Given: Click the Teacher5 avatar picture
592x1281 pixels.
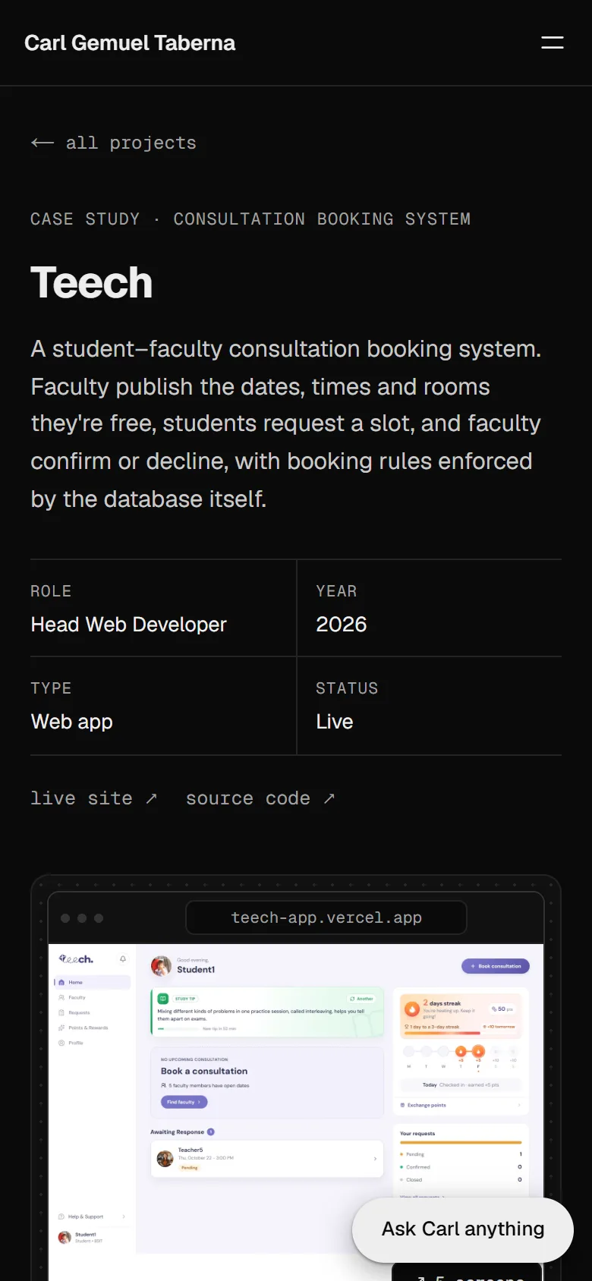Looking at the screenshot, I should point(165,1159).
